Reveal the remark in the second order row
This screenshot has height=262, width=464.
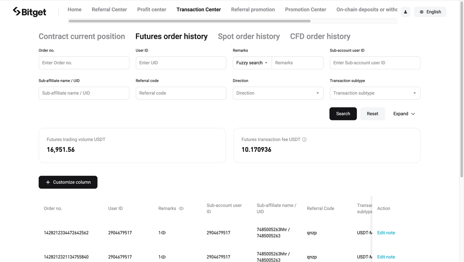[x=163, y=257]
